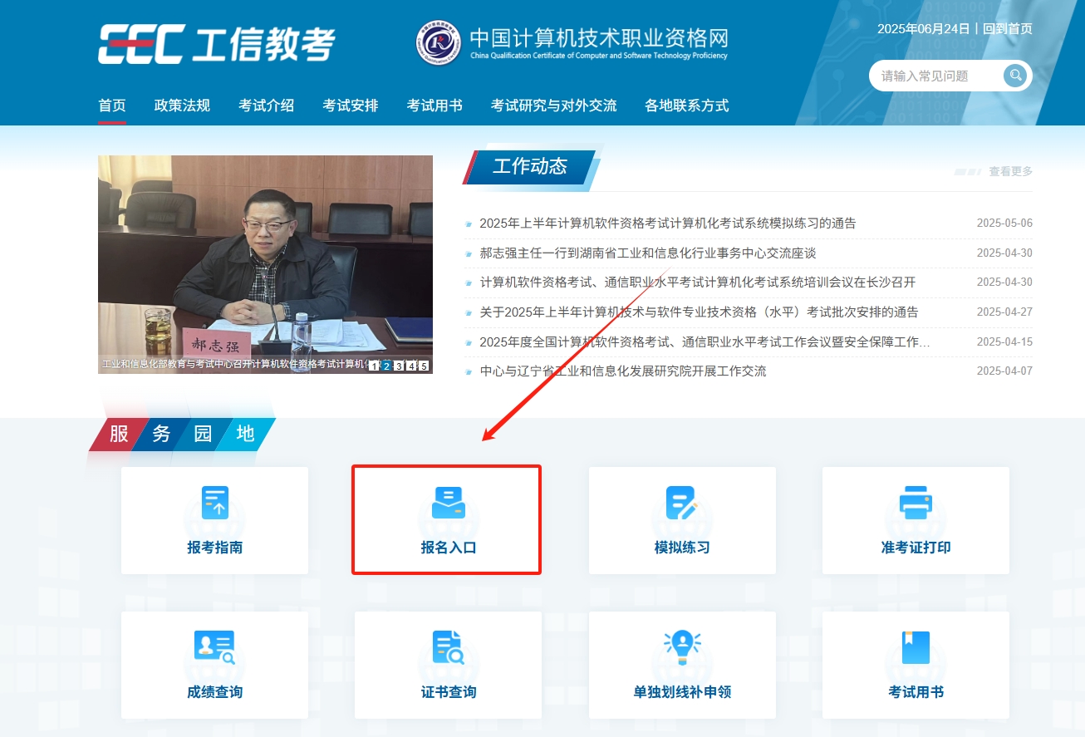Click the CEC 工信教考 logo
Viewport: 1085px width, 737px height.
217,44
